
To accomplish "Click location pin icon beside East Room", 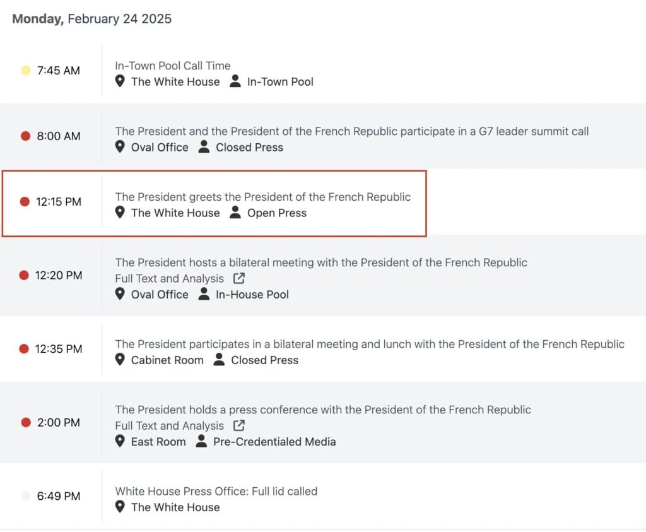I will click(120, 441).
